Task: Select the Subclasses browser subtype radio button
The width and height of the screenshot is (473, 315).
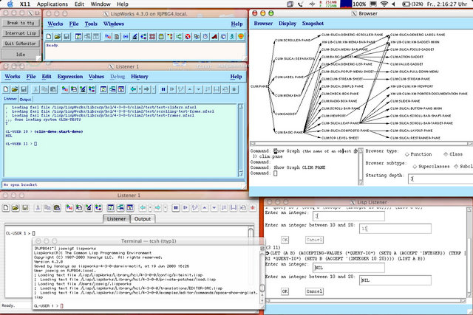Action: coord(456,167)
